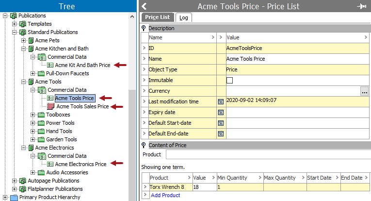Collapse the Publications root node

[5, 16]
